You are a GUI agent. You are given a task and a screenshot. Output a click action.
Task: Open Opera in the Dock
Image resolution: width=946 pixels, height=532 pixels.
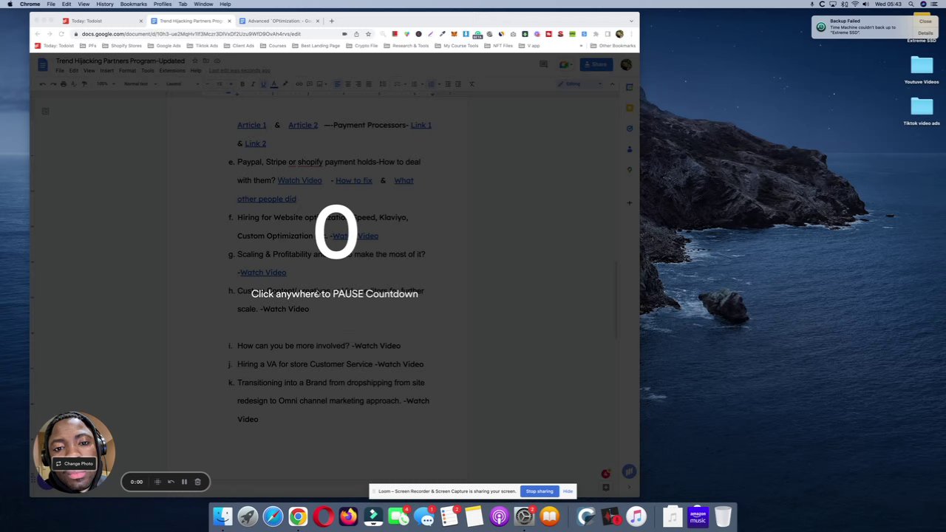tap(323, 516)
